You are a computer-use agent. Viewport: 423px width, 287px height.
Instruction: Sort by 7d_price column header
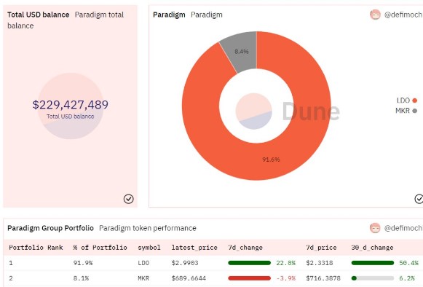point(321,248)
